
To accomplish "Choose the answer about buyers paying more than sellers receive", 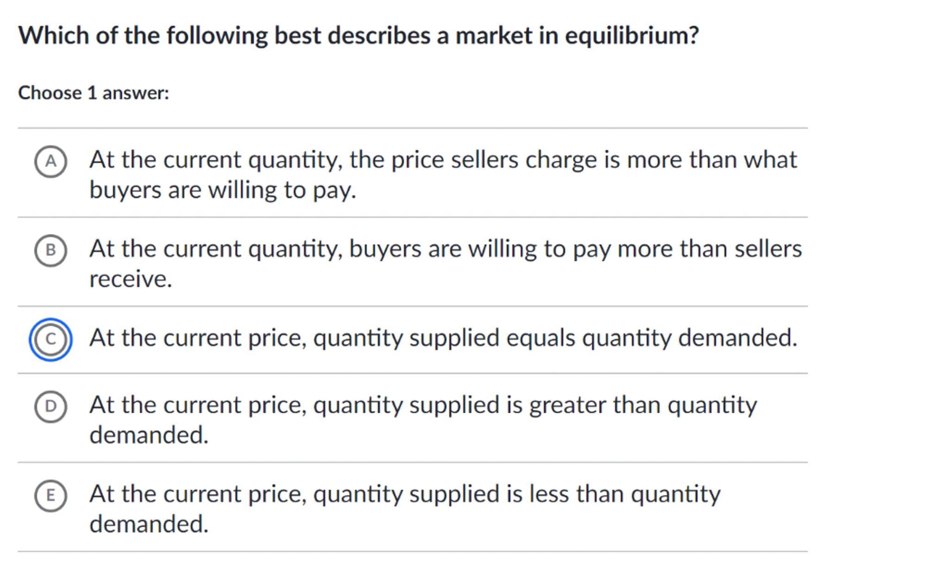I will pyautogui.click(x=445, y=249).
